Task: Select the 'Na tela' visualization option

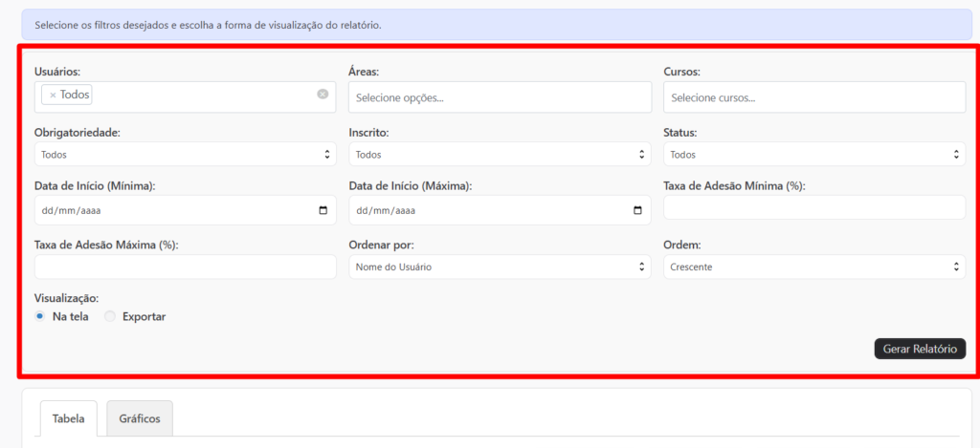Action: point(40,316)
